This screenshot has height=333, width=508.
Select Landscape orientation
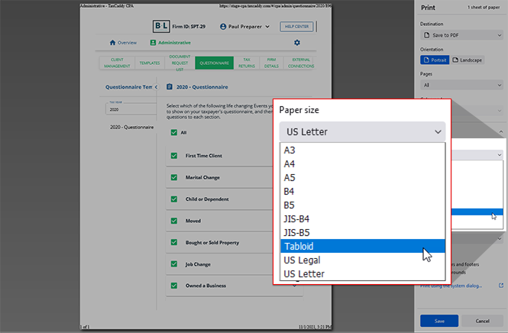[467, 60]
